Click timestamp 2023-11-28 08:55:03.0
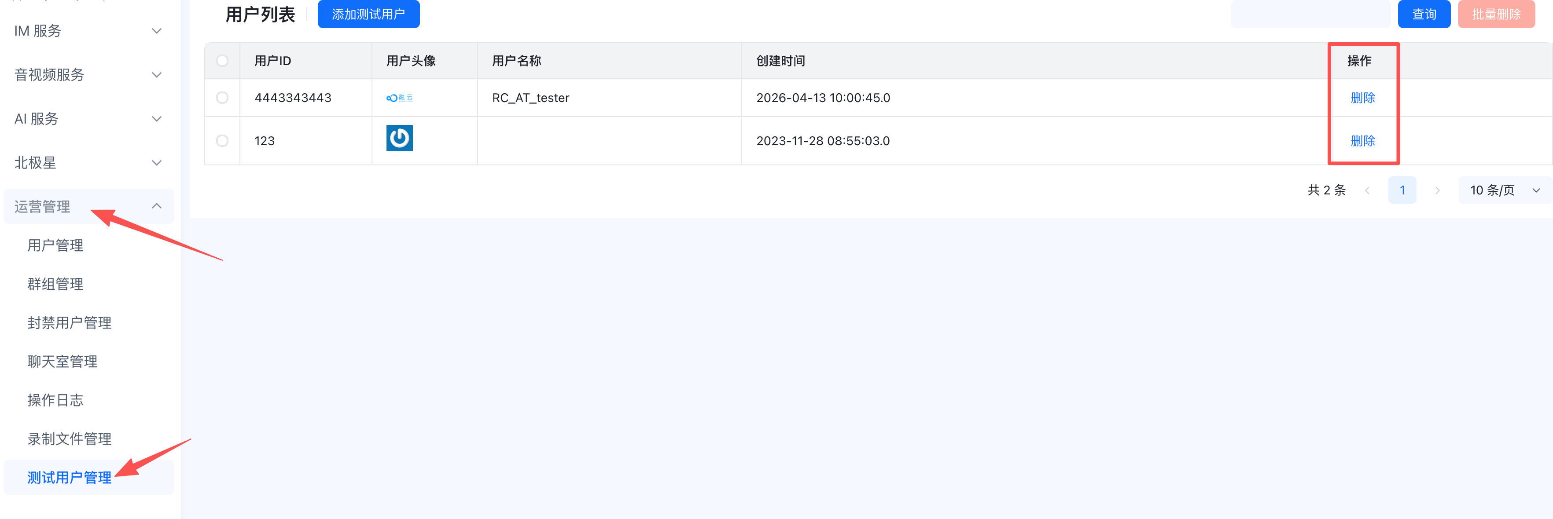 [823, 141]
